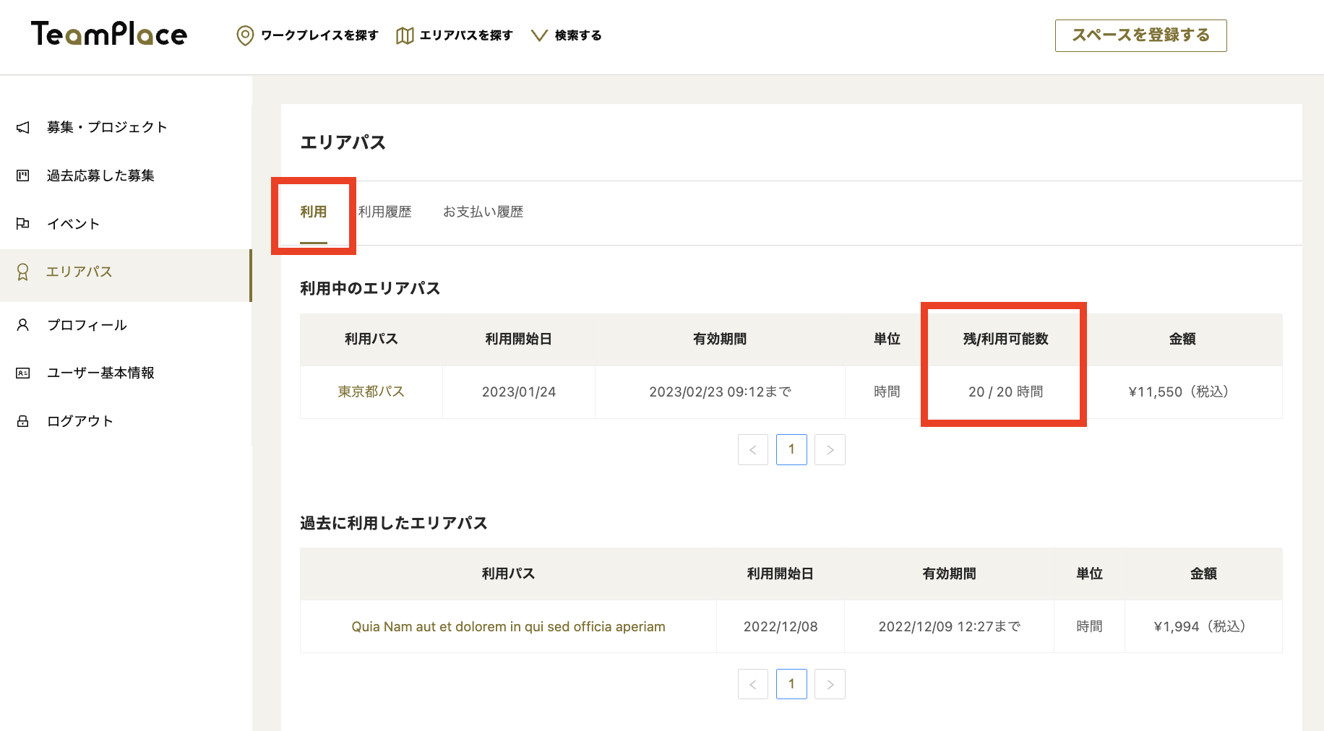
Task: Click the person icon beside プロフィール
Action: (22, 324)
